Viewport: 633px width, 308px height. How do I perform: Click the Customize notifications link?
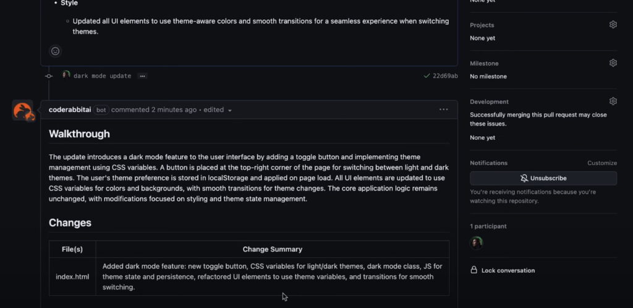point(602,163)
